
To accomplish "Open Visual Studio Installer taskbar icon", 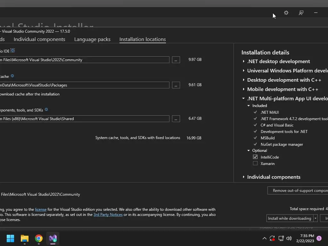I will 53,238.
